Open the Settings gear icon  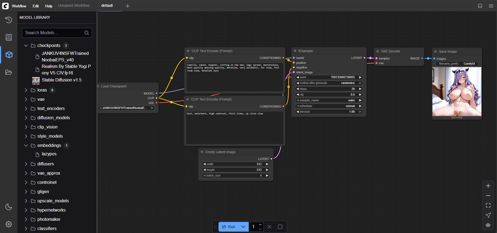pyautogui.click(x=9, y=224)
